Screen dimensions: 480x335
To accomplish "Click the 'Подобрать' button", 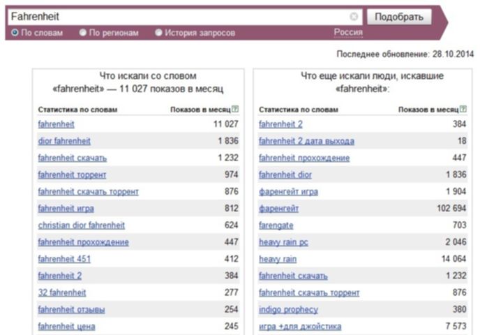I will click(x=399, y=17).
